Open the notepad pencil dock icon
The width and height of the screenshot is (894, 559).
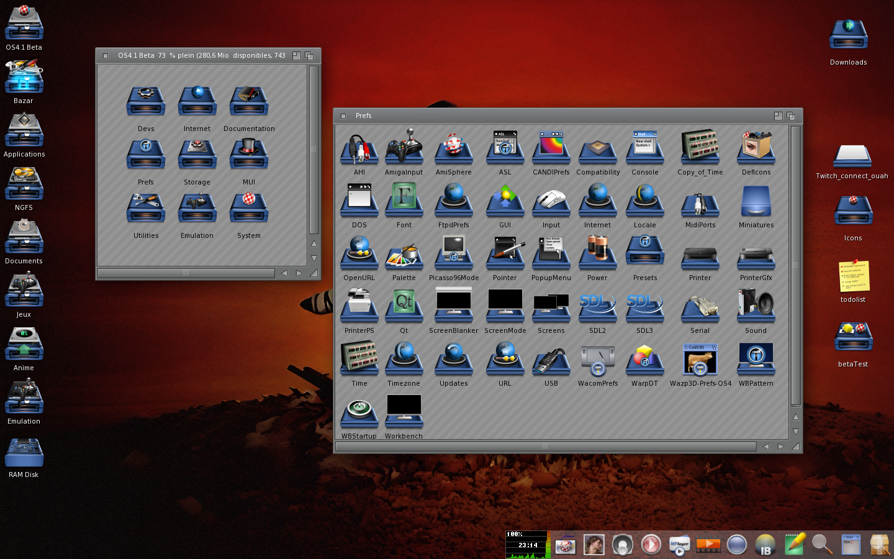[794, 543]
